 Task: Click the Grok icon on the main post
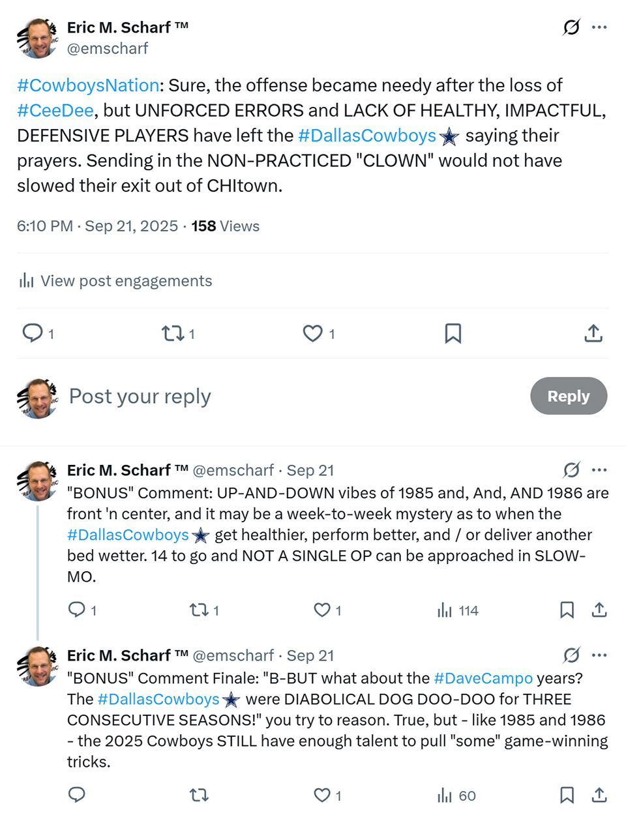571,27
